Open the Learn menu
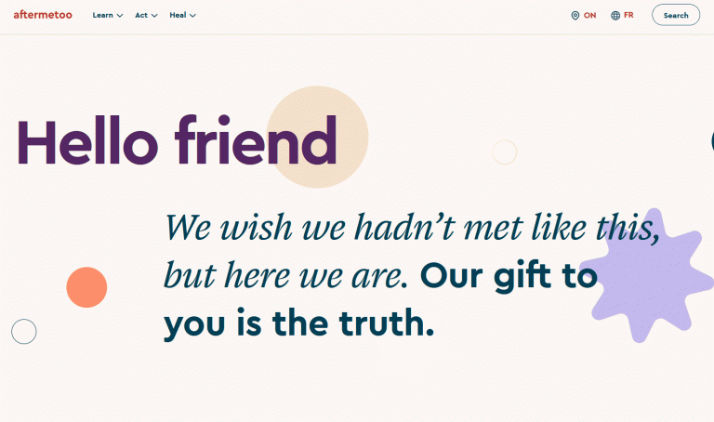Image resolution: width=714 pixels, height=422 pixels. (x=108, y=15)
